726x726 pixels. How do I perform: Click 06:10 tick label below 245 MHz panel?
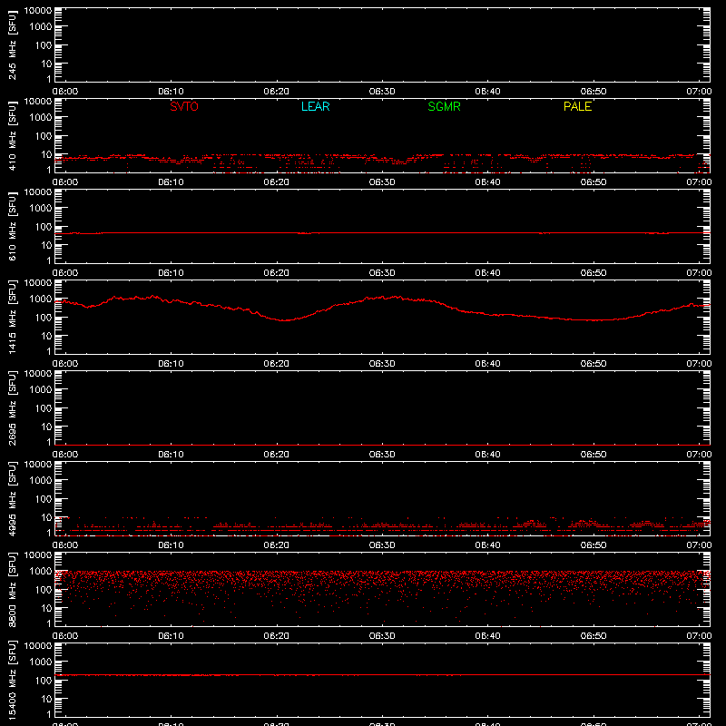point(171,92)
